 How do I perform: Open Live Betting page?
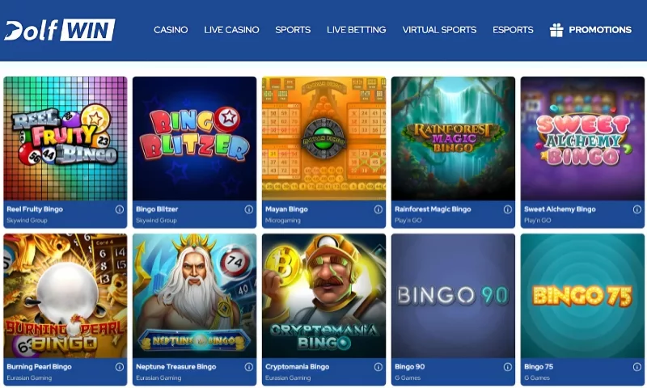coord(357,30)
